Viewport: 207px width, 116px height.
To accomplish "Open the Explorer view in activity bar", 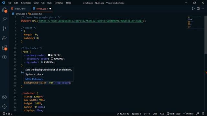I will tap(4, 10).
